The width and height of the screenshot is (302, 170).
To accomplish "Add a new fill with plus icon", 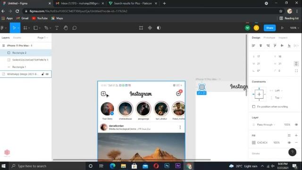I will click(x=296, y=136).
